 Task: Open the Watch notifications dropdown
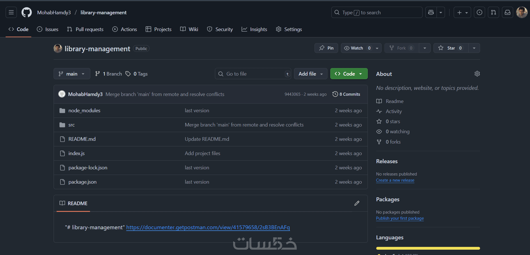pos(361,48)
